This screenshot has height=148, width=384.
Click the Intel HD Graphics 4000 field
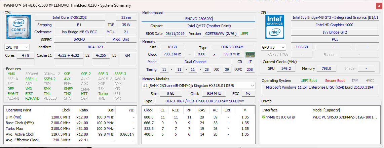tap(335, 25)
